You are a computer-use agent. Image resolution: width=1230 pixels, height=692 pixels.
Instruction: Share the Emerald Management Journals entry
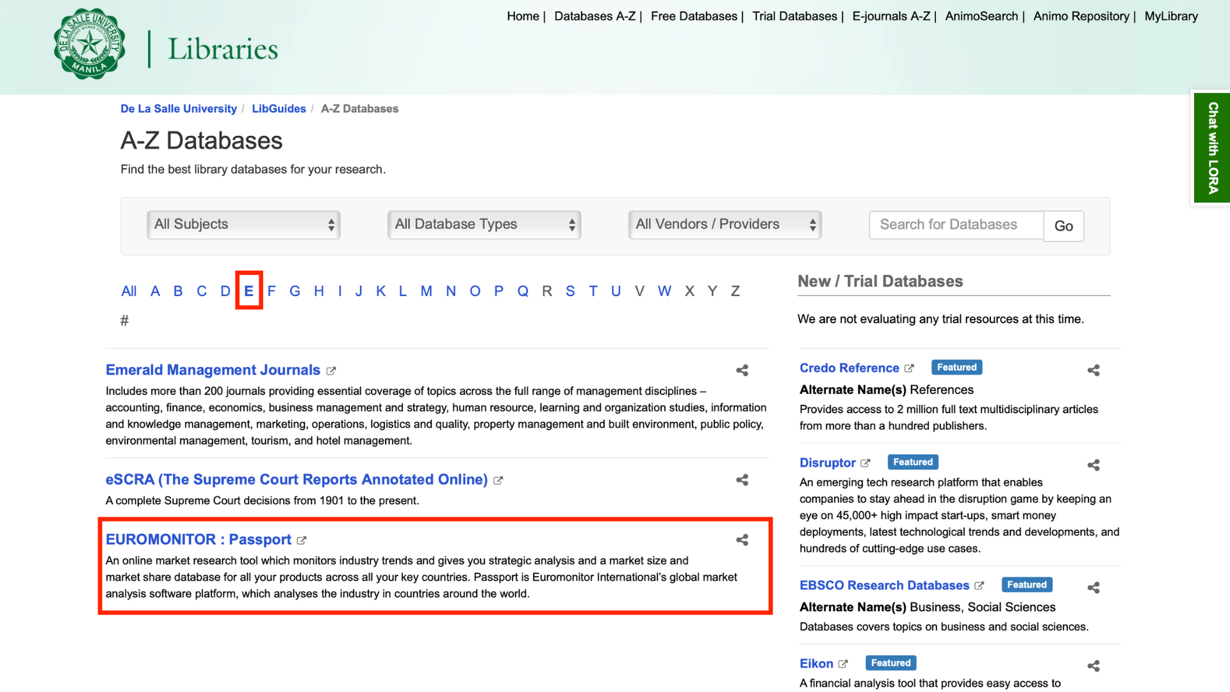[742, 370]
